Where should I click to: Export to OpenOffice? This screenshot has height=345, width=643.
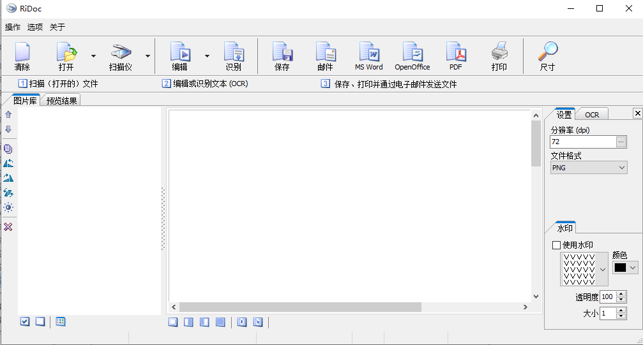(412, 56)
